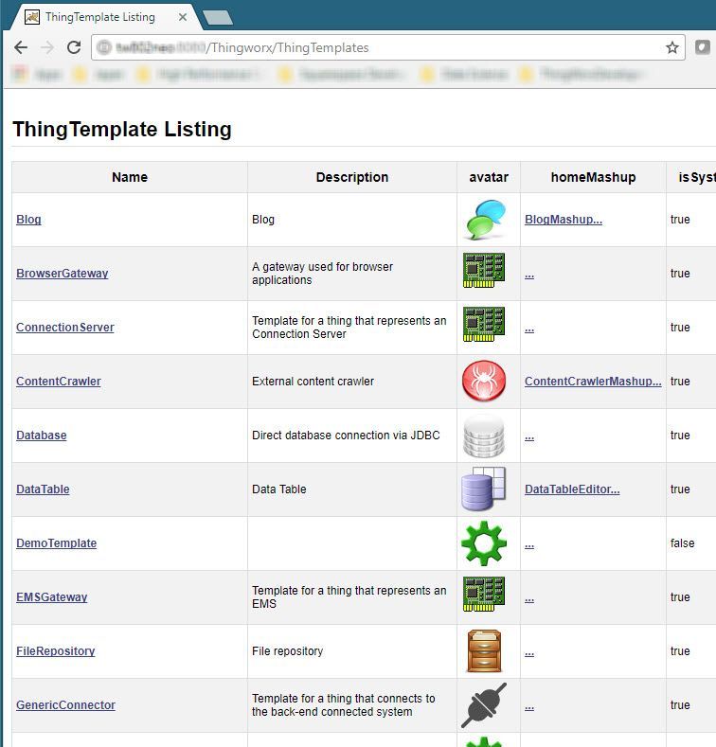Viewport: 716px width, 747px height.
Task: Open the GenericConnector template link
Action: click(65, 705)
